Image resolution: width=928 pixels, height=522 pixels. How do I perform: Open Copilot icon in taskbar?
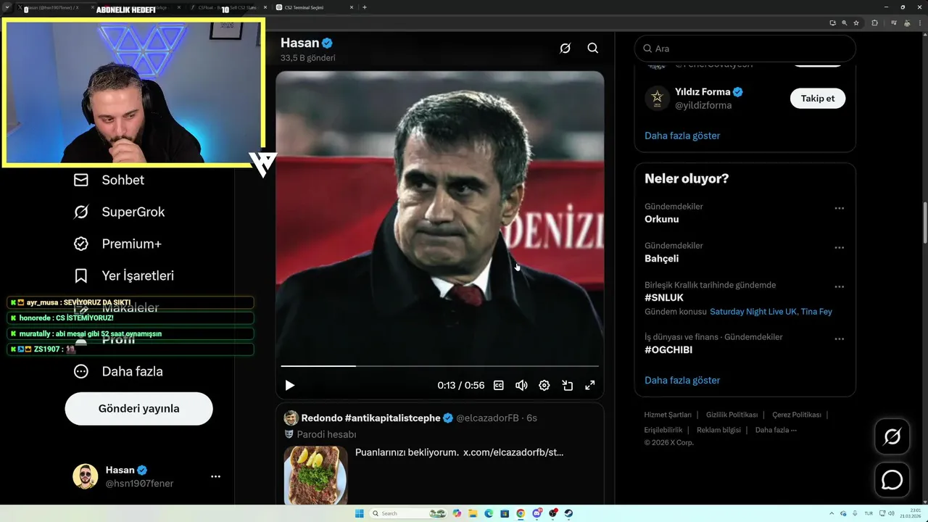coord(456,513)
